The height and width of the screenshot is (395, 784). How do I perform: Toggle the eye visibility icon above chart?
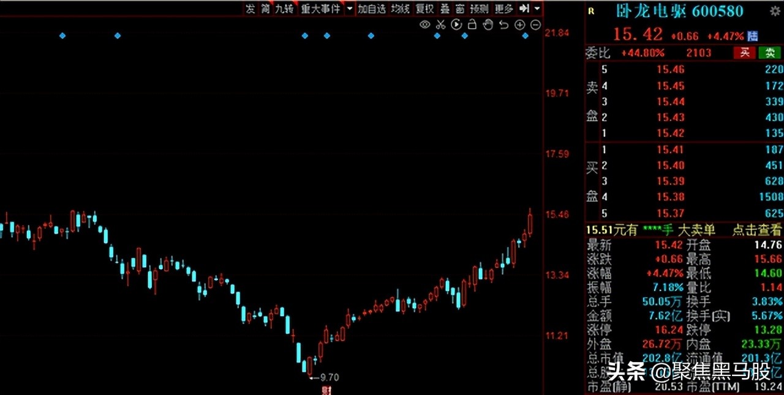coord(425,24)
